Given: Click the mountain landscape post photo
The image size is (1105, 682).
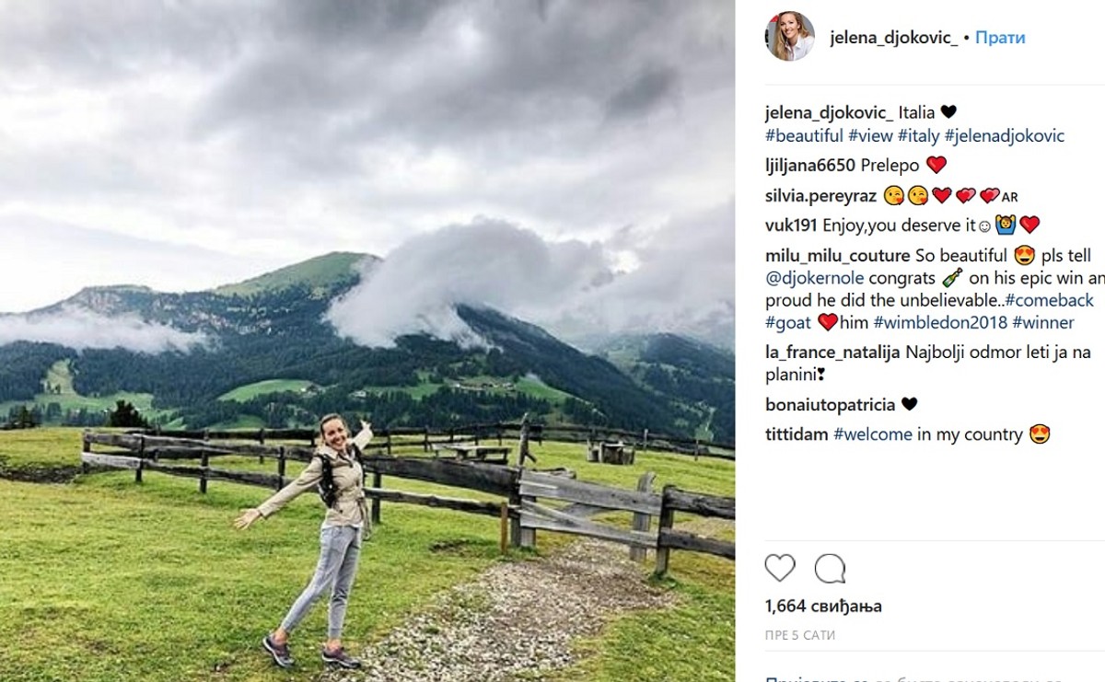Looking at the screenshot, I should (367, 341).
